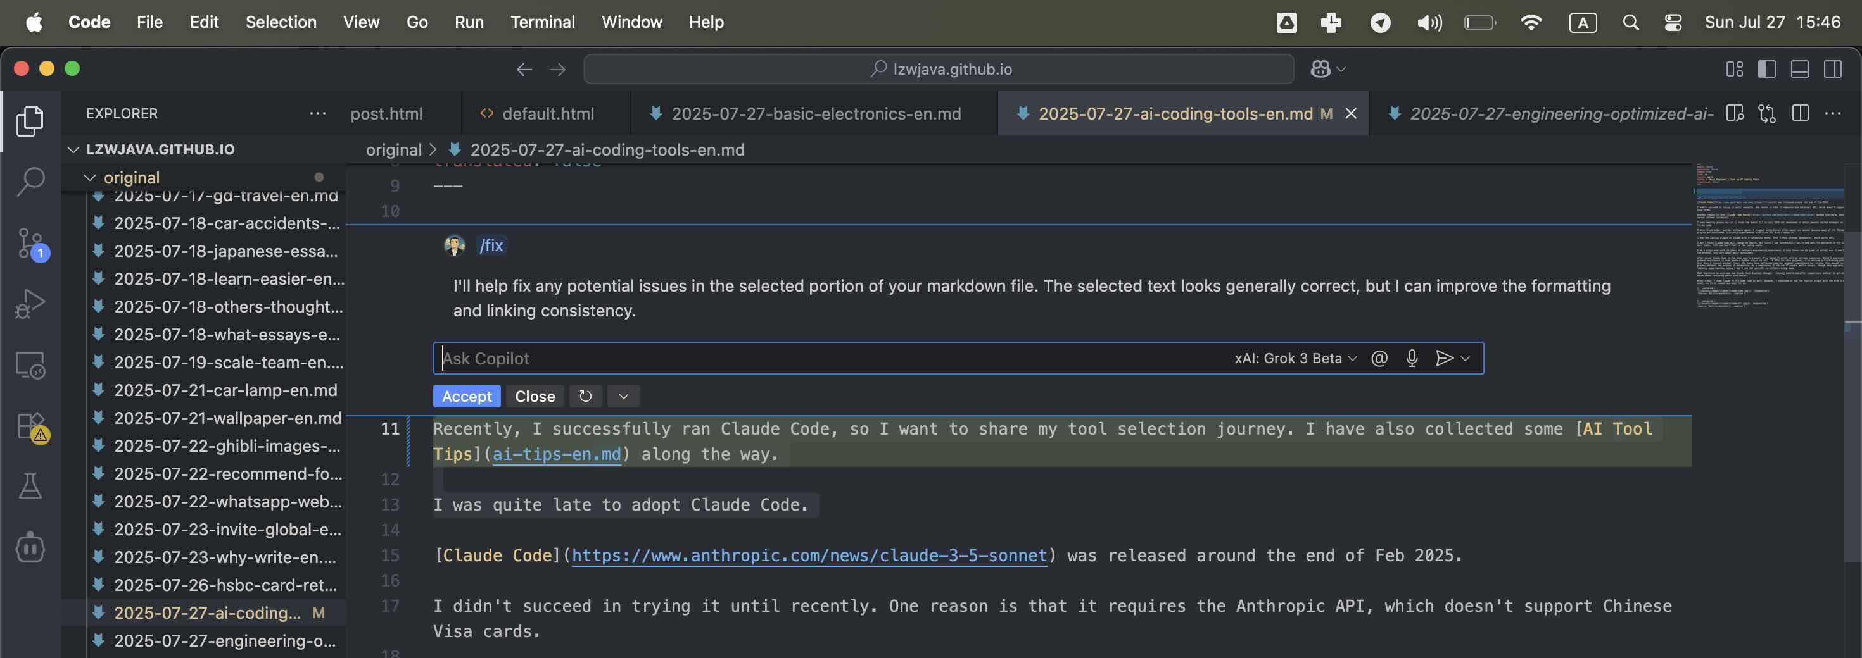This screenshot has width=1862, height=658.
Task: Open the Copilot chat robot icon in activity bar
Action: click(x=30, y=547)
